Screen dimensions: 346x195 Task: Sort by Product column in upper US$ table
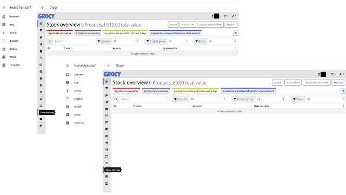[68, 48]
